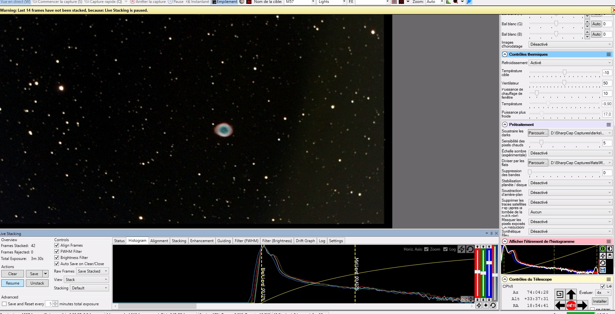Screen dimensions: 615x314
Task: Save the stretched image with floppy icon
Action: point(603,270)
